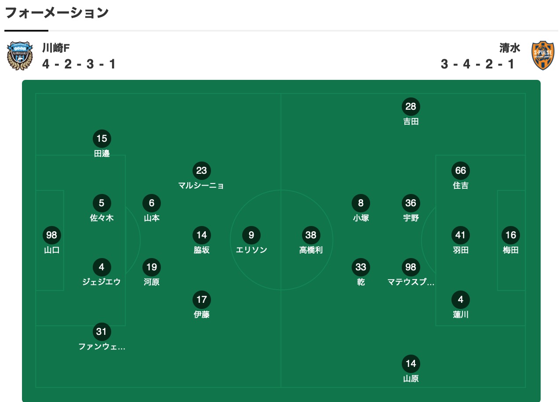
Task: Click player number 4 蓮川
Action: point(461,300)
